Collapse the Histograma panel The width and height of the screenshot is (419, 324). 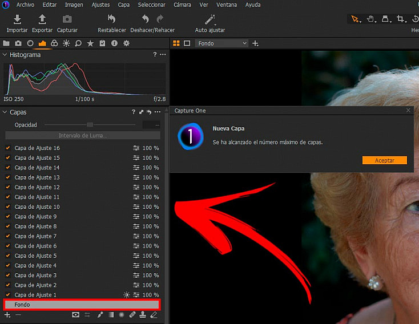[5, 55]
